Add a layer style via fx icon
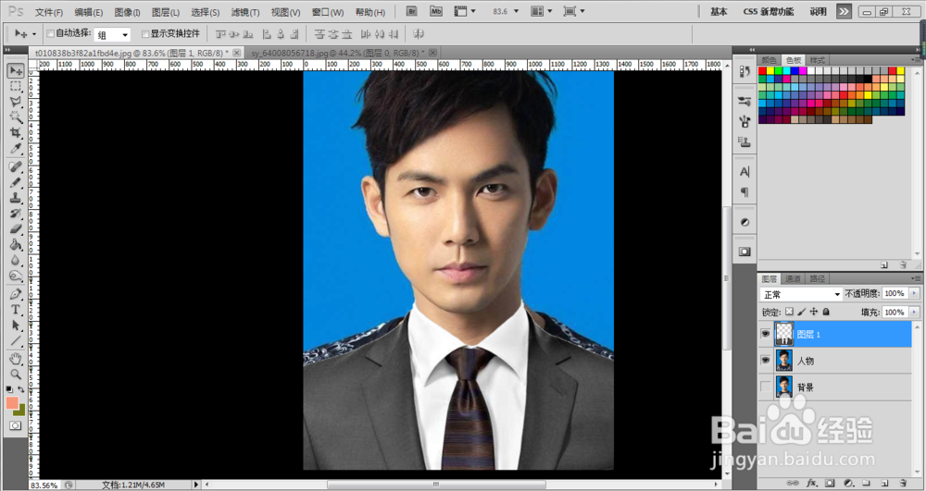Viewport: 926px width, 491px height. 812,483
